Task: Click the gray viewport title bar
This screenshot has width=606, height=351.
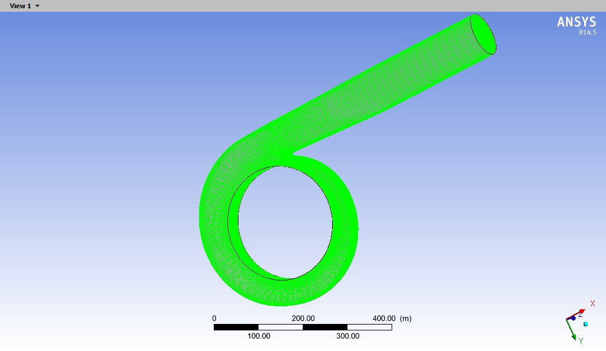Action: (x=294, y=6)
